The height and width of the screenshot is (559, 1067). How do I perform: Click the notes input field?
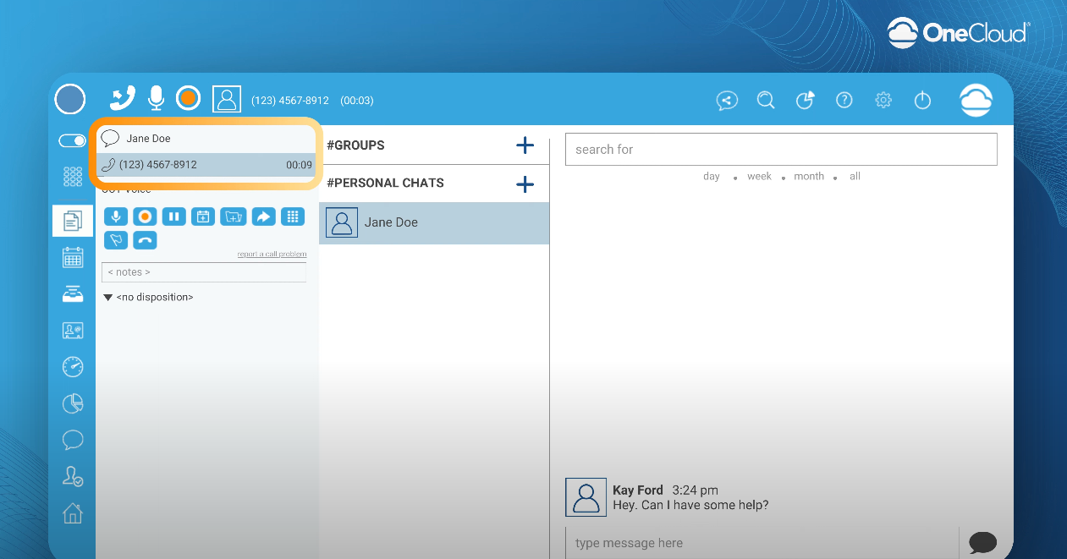(x=204, y=272)
